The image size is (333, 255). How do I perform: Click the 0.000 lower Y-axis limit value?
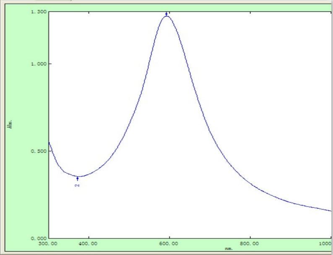click(38, 238)
